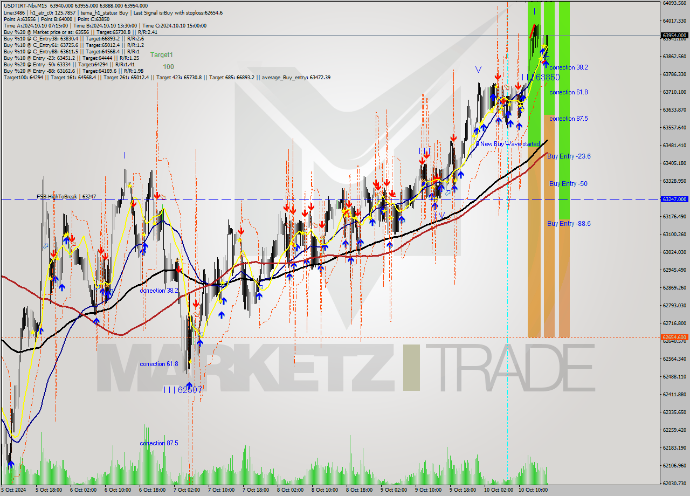The width and height of the screenshot is (690, 496).
Task: Click price axis value 63710.100
Action: [674, 92]
